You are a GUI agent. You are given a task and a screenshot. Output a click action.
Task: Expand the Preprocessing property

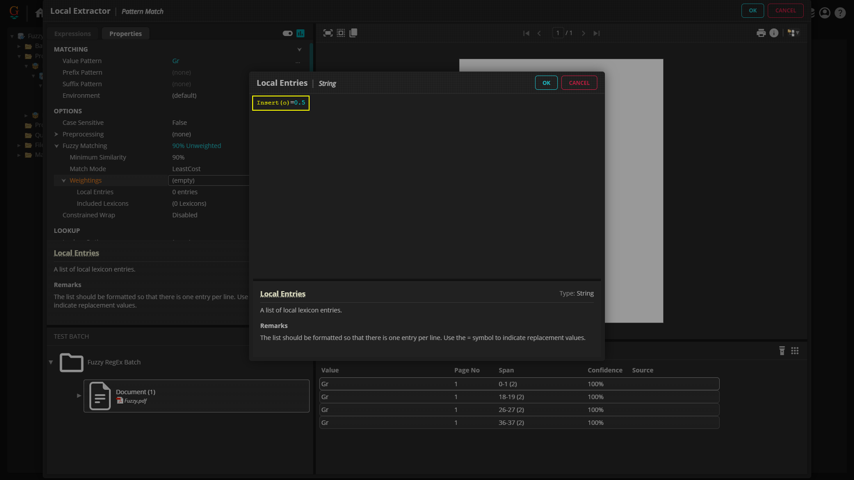[x=56, y=134]
